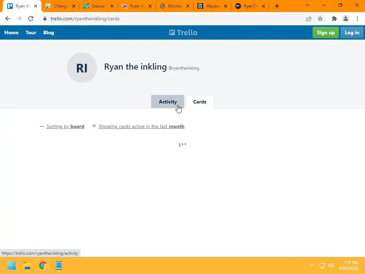The image size is (365, 274).
Task: Click the browser forward arrow
Action: [x=19, y=19]
